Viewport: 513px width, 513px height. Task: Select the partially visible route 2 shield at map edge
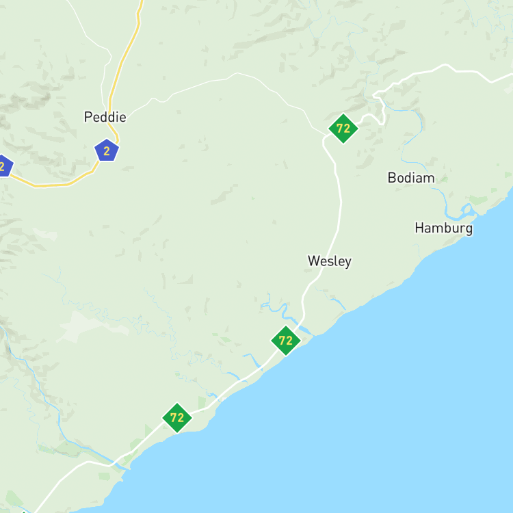tap(5, 166)
